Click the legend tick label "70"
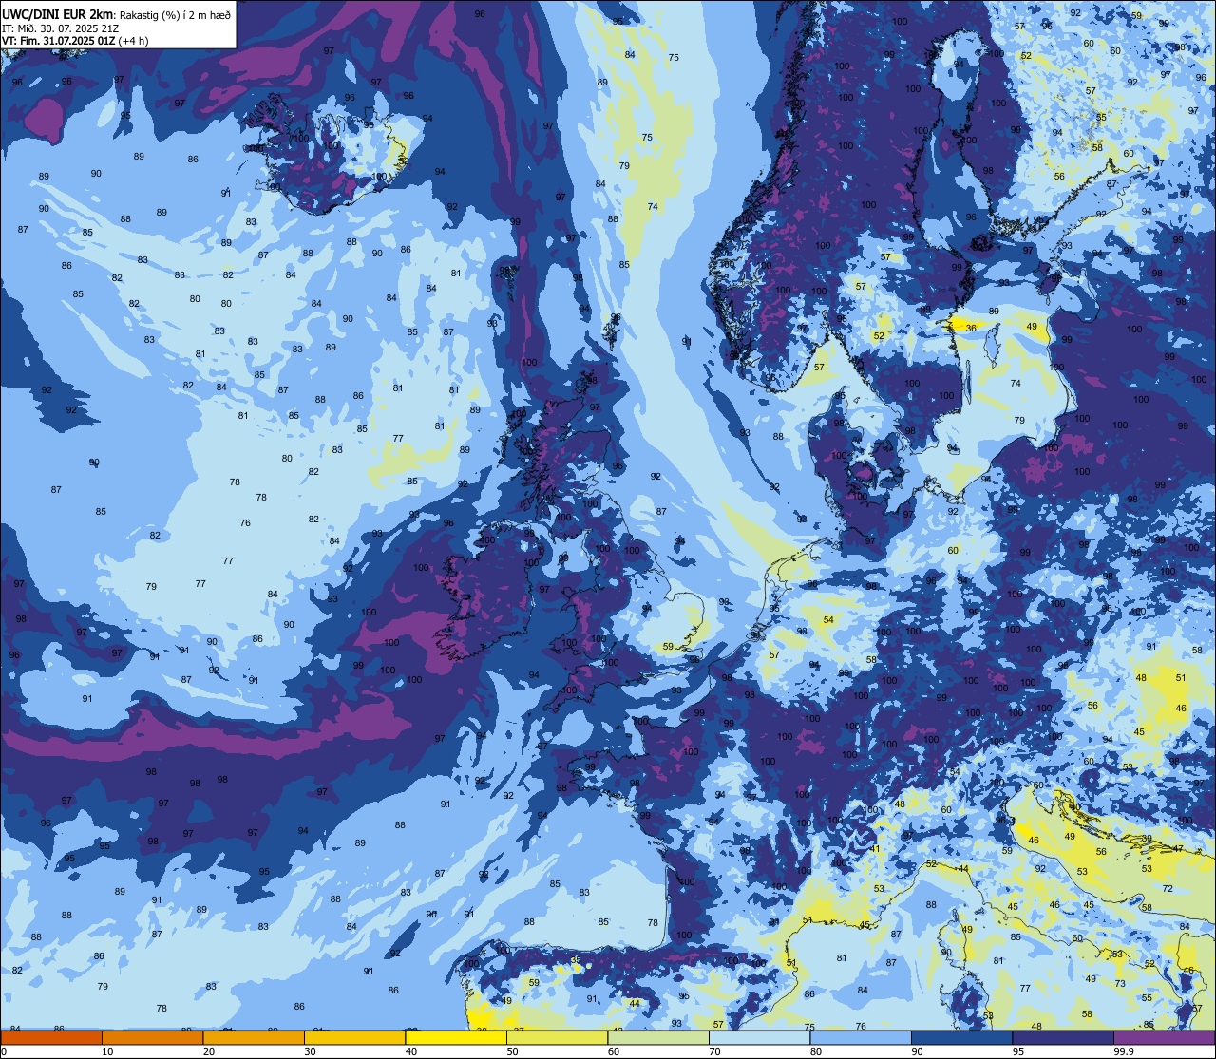The height and width of the screenshot is (1059, 1216). tap(714, 1051)
